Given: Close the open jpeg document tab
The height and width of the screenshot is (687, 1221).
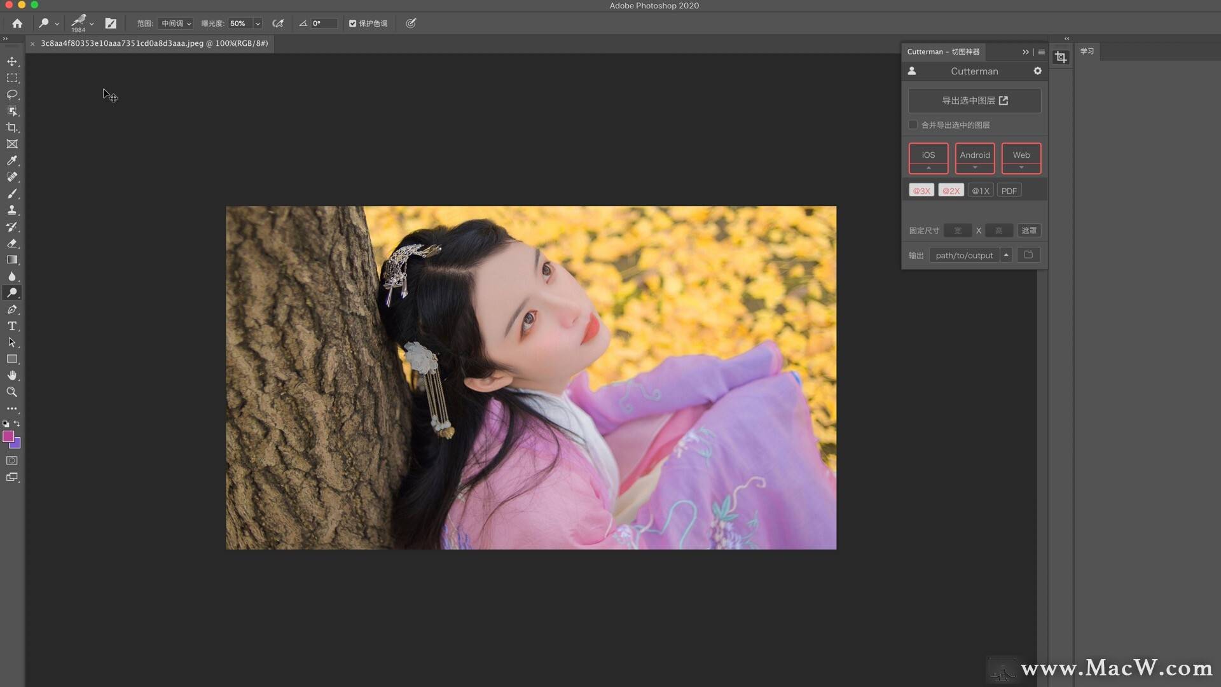Looking at the screenshot, I should (32, 44).
